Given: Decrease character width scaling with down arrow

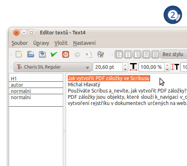Looking at the screenshot, I should pos(167,69).
